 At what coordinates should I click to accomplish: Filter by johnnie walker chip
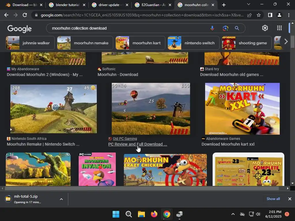pos(30,43)
